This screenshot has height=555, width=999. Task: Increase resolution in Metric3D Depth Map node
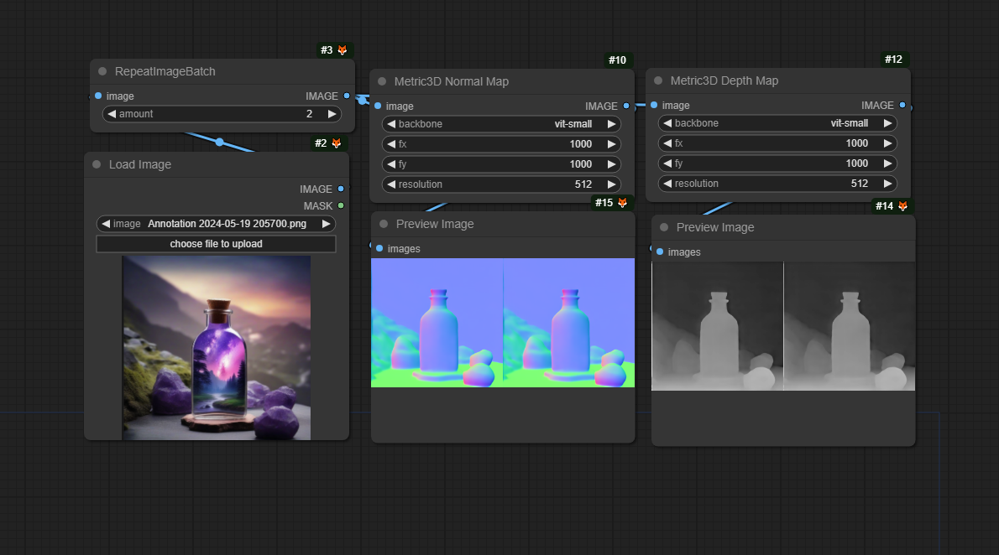(887, 184)
